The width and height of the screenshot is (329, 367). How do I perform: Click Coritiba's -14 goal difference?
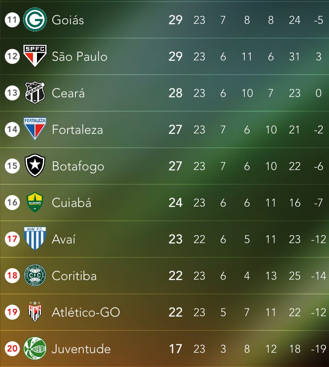click(x=318, y=276)
